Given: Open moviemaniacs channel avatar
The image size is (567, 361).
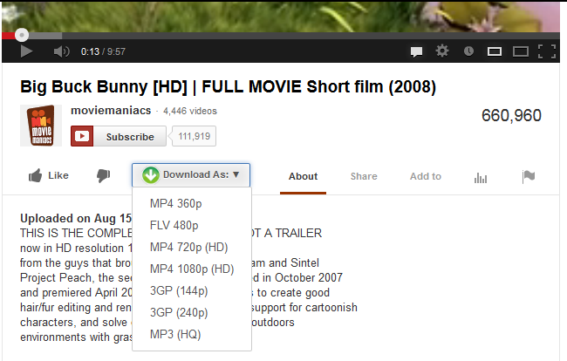Looking at the screenshot, I should 41,126.
